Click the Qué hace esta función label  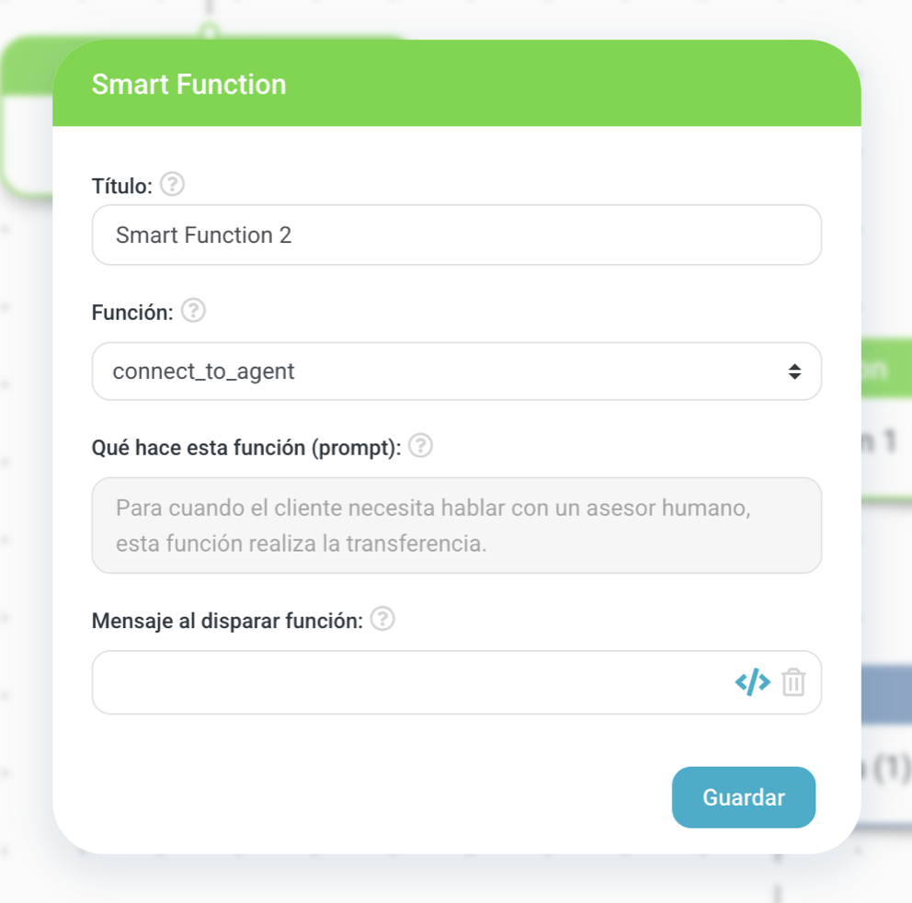[x=246, y=448]
